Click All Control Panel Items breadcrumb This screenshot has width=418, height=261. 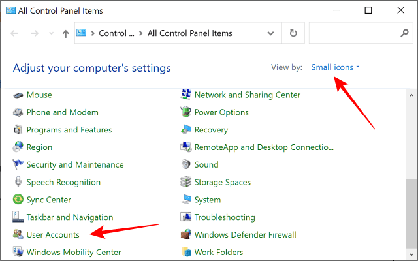(x=190, y=33)
